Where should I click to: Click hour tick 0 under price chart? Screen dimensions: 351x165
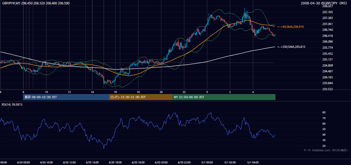tap(207, 92)
